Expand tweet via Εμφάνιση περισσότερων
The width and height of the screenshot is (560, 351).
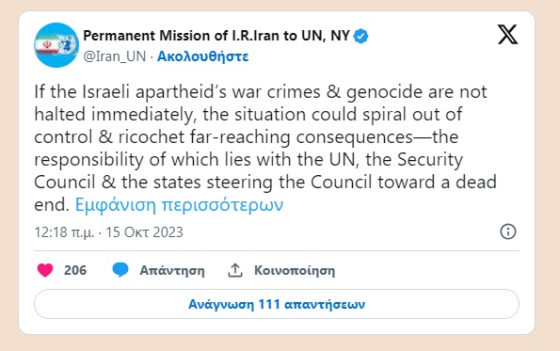click(x=179, y=205)
